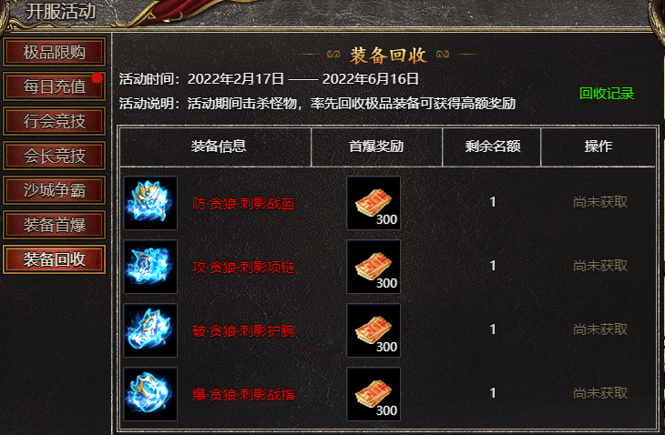Click 尚未获取 for 爆·贪狼·刺影战指
The image size is (665, 435).
point(600,393)
